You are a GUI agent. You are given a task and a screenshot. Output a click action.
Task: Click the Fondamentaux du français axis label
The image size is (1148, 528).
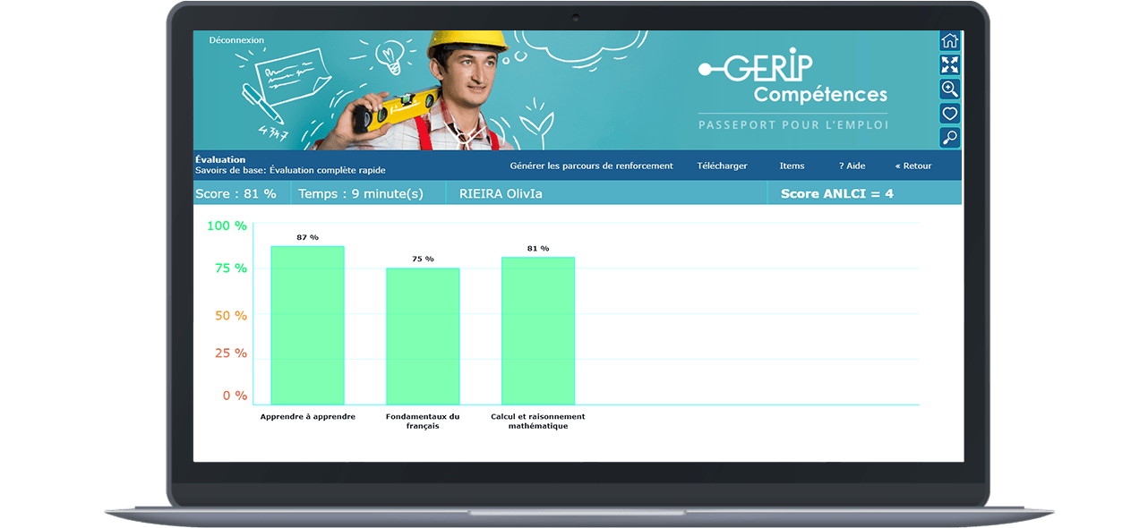coord(423,421)
